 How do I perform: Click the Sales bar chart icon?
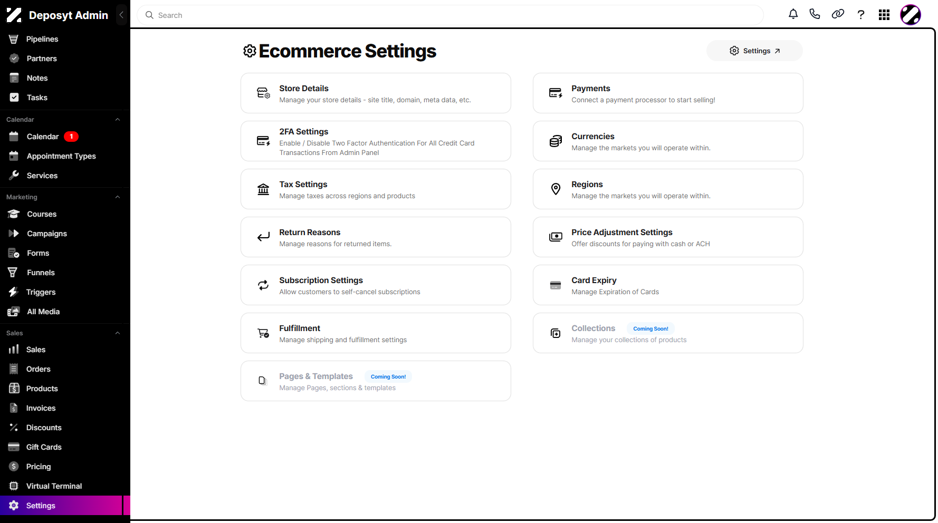click(x=14, y=349)
